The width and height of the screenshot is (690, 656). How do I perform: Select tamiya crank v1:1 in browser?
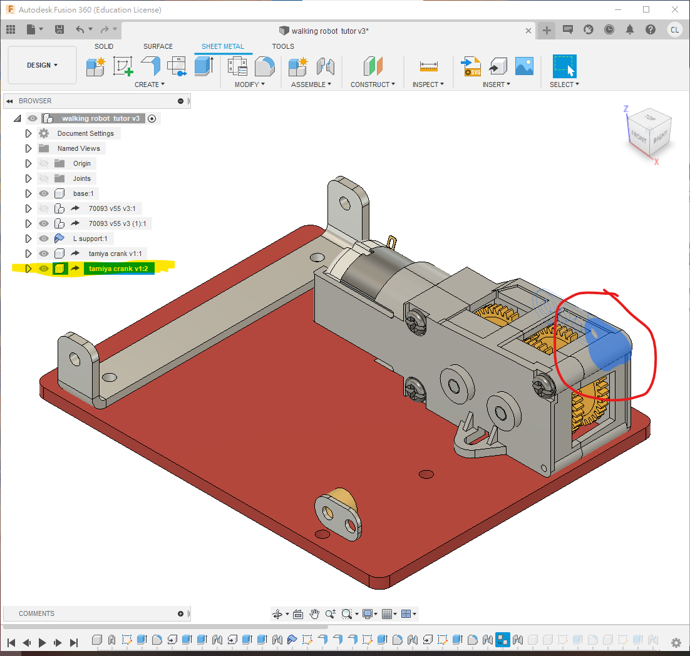(x=115, y=254)
